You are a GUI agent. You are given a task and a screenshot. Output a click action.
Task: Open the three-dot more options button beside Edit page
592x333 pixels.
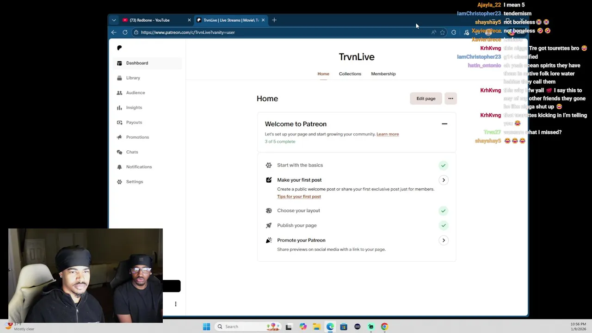[450, 99]
